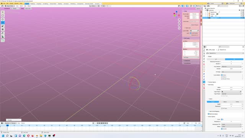Switch perspective/orthographic viewport gizmo button
245x138 pixels.
(179, 28)
